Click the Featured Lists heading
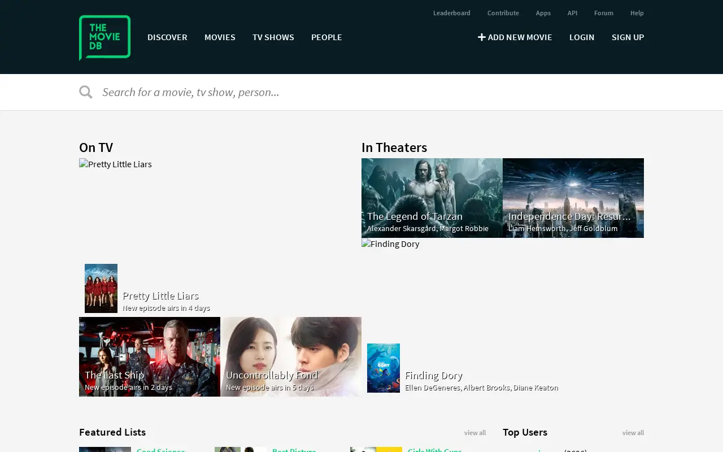This screenshot has height=452, width=723. pyautogui.click(x=112, y=432)
